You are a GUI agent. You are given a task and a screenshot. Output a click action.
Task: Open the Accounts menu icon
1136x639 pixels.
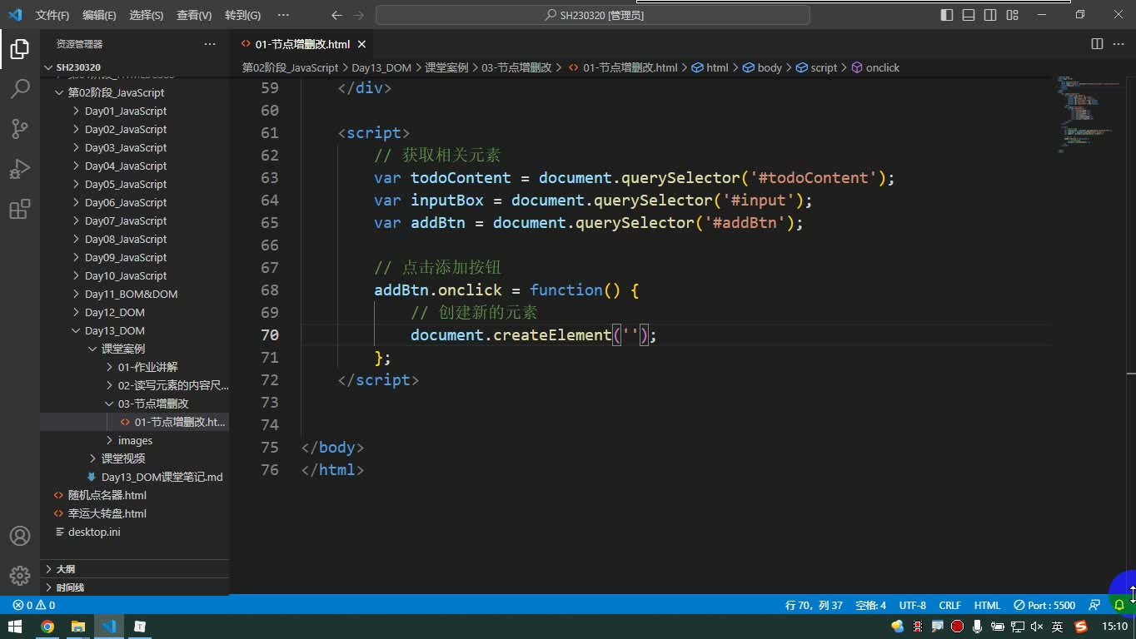(x=20, y=536)
